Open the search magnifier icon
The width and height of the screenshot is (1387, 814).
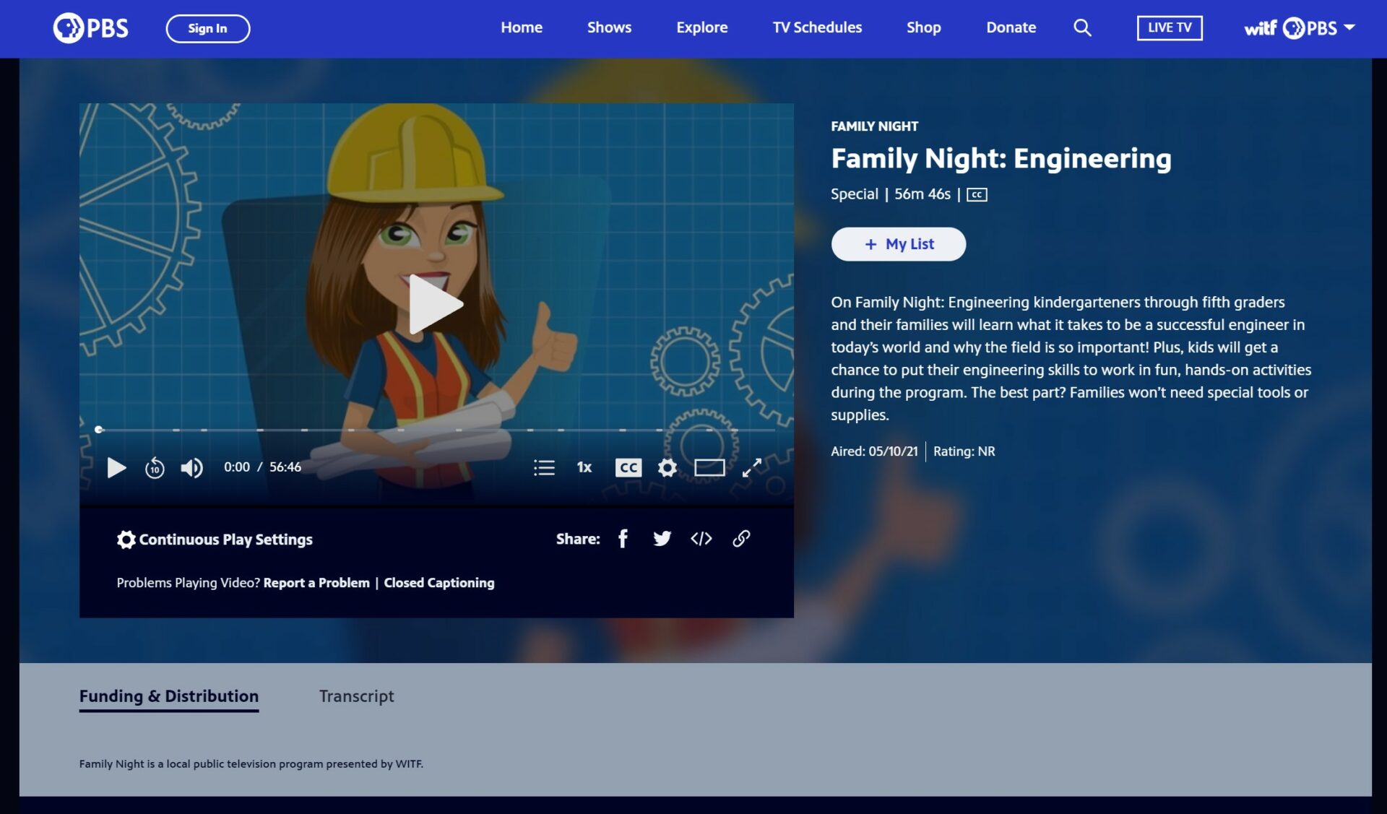[1082, 28]
